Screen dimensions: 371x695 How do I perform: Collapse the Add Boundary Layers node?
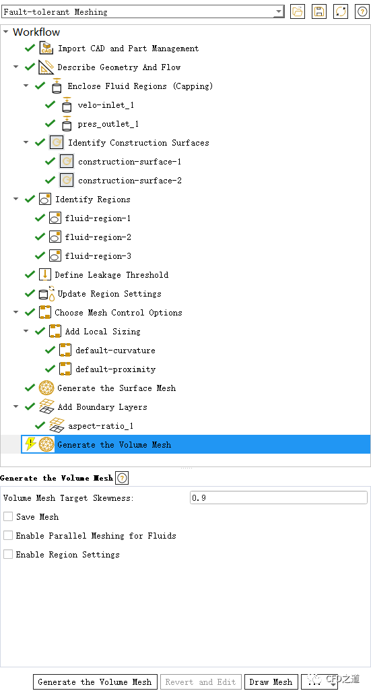click(16, 407)
